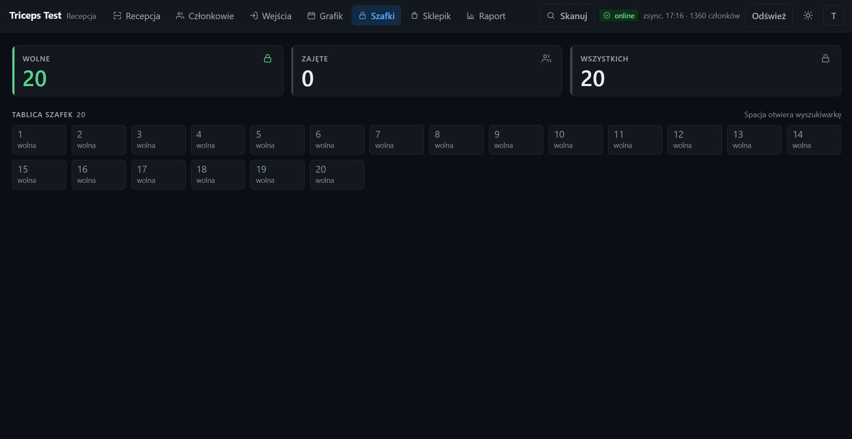The image size is (852, 439).
Task: Click the green lock icon in Wolne card
Action: coord(268,58)
